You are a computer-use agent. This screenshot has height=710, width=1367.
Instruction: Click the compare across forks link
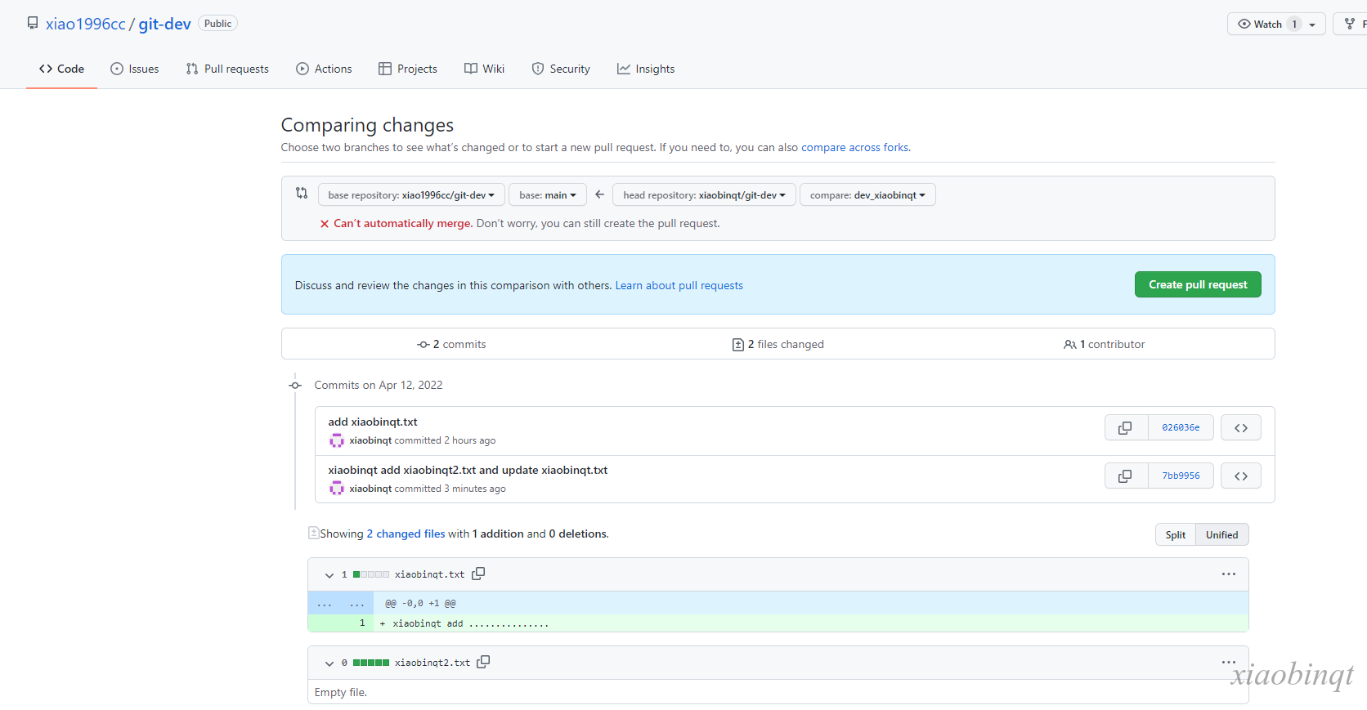pos(854,147)
